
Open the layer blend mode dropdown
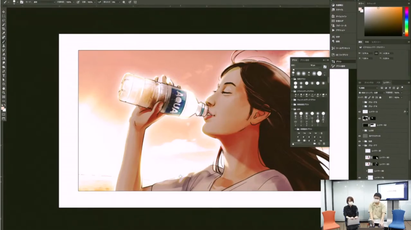pyautogui.click(x=372, y=93)
